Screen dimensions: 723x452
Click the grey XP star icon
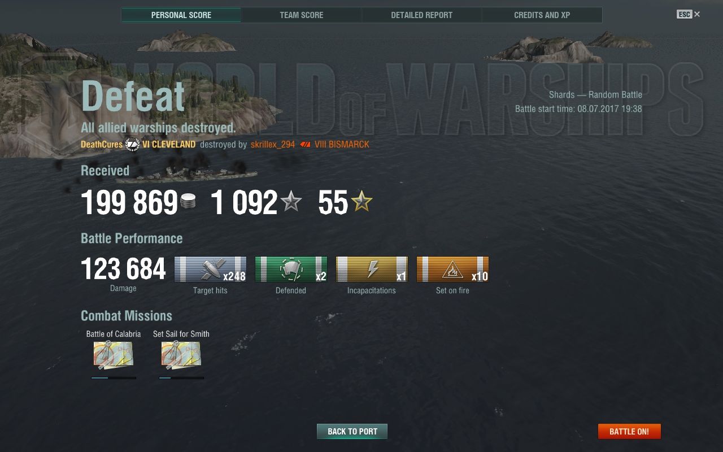(x=291, y=201)
